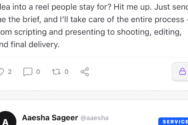Repost using the looping arrows icon
The image size is (188, 125).
[56, 72]
